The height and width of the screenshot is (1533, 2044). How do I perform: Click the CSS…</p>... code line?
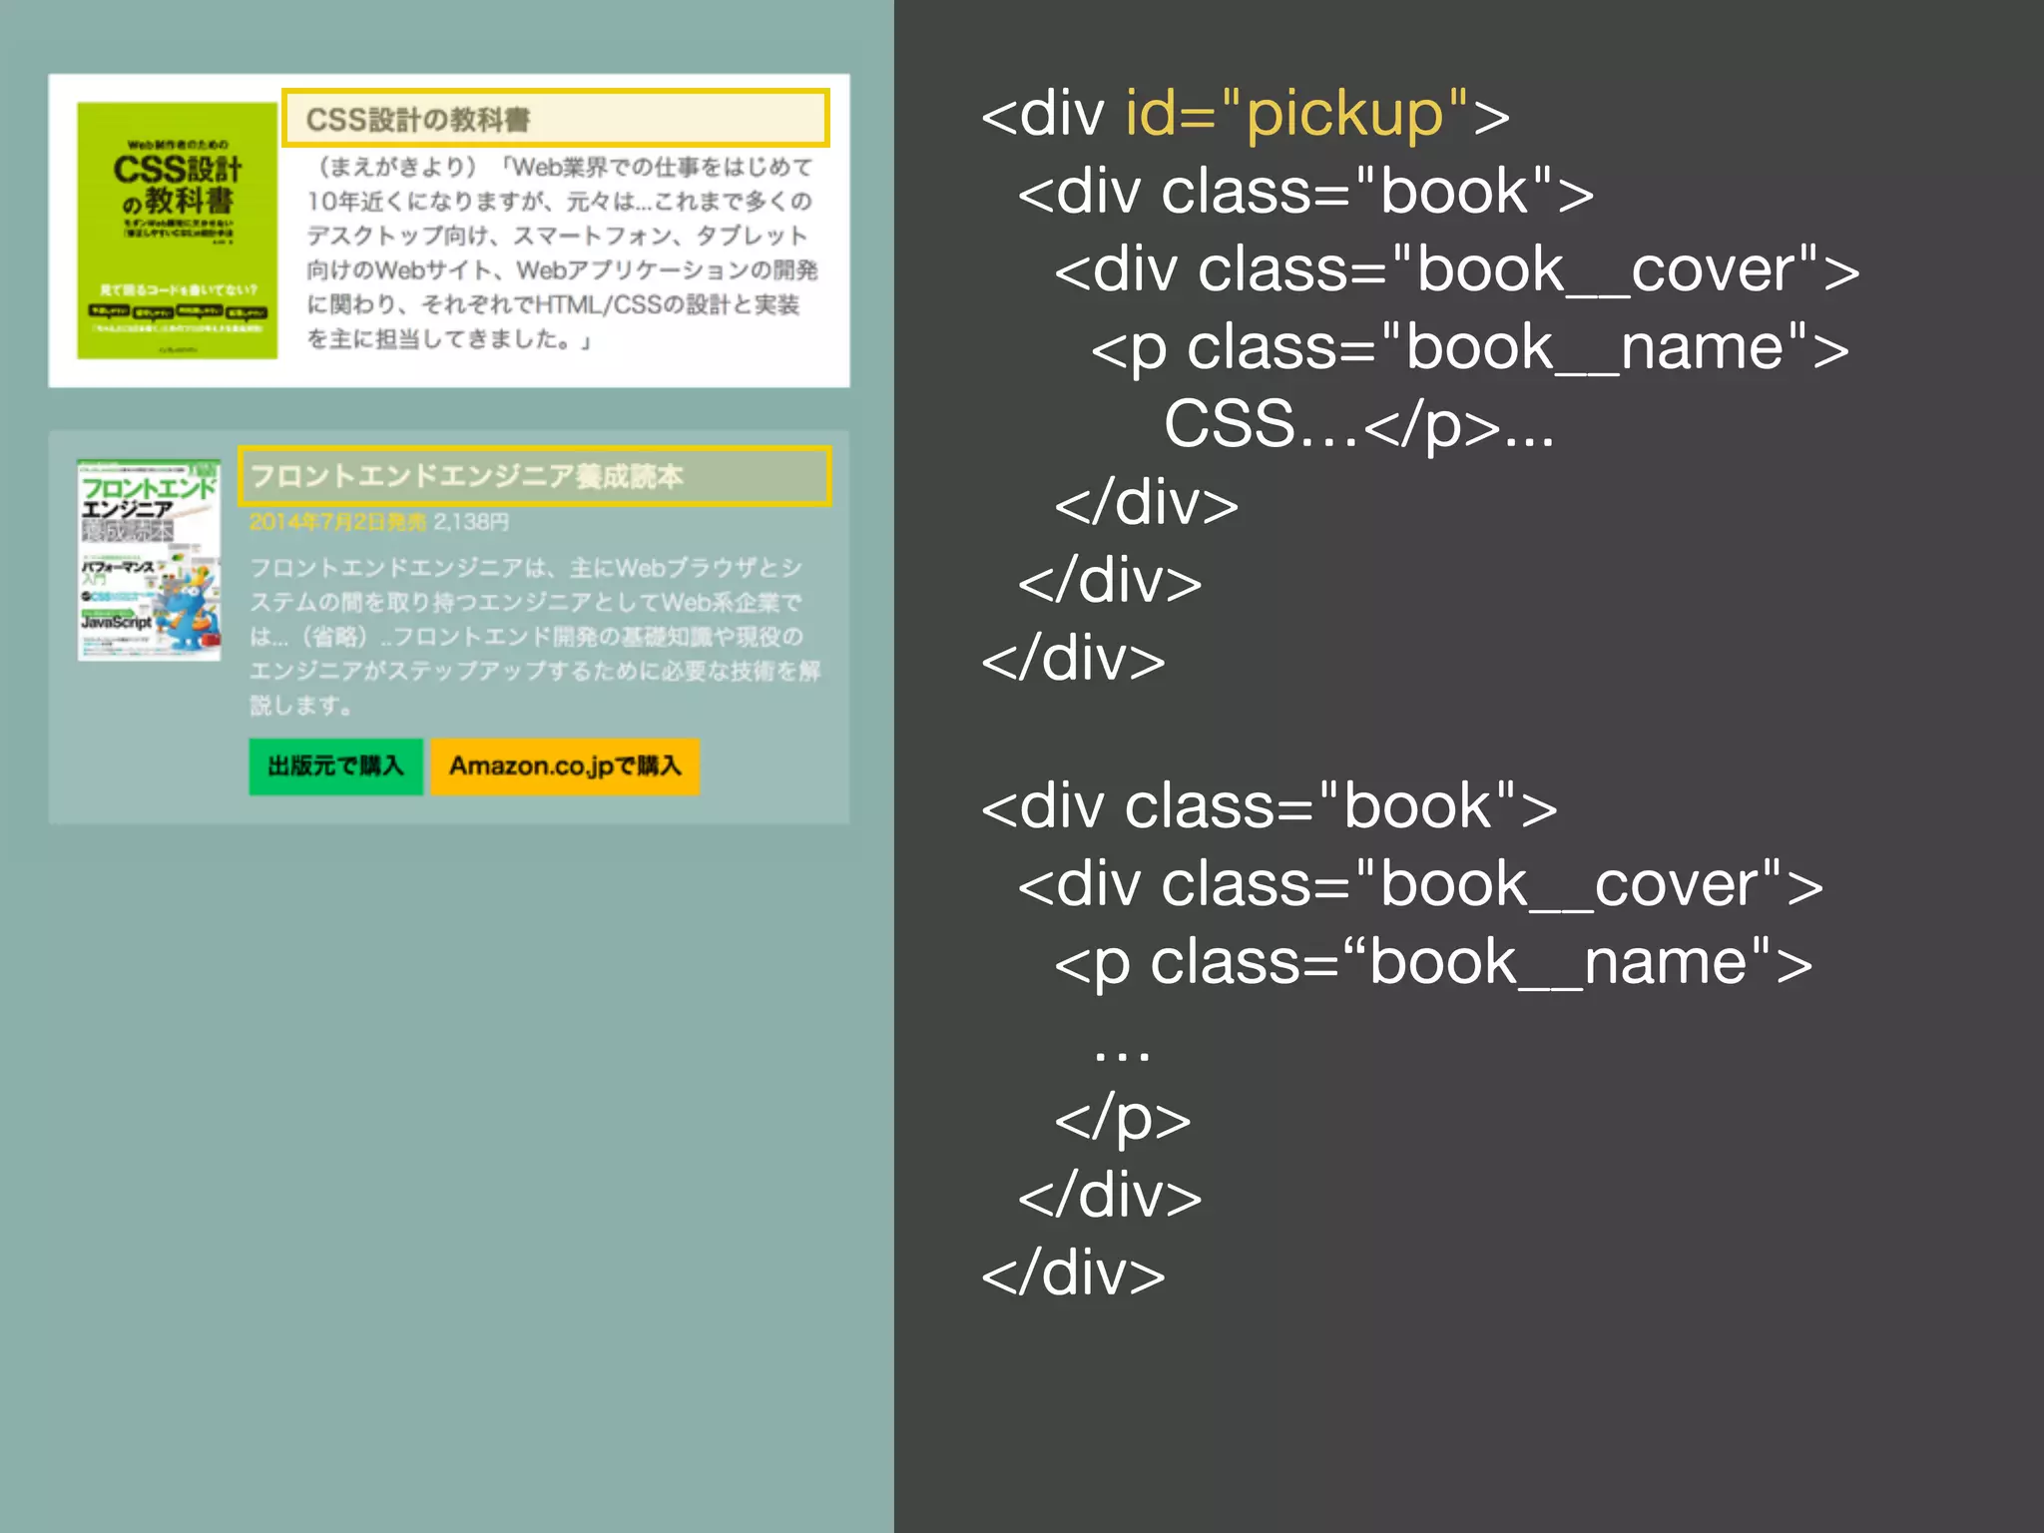(x=1358, y=425)
